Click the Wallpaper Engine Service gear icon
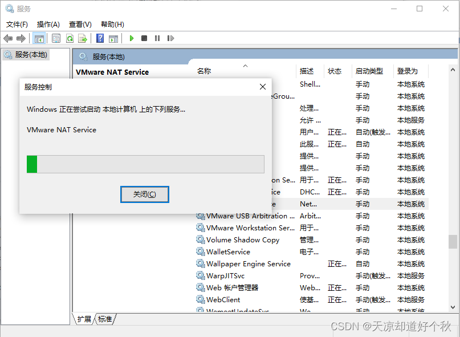The image size is (460, 337). tap(201, 264)
